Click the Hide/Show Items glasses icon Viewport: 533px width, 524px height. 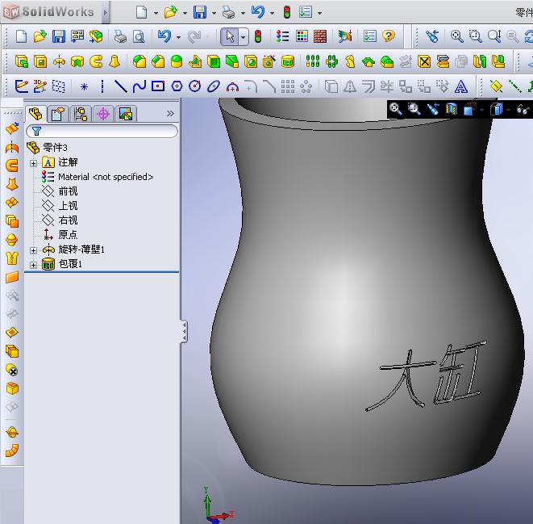[523, 109]
